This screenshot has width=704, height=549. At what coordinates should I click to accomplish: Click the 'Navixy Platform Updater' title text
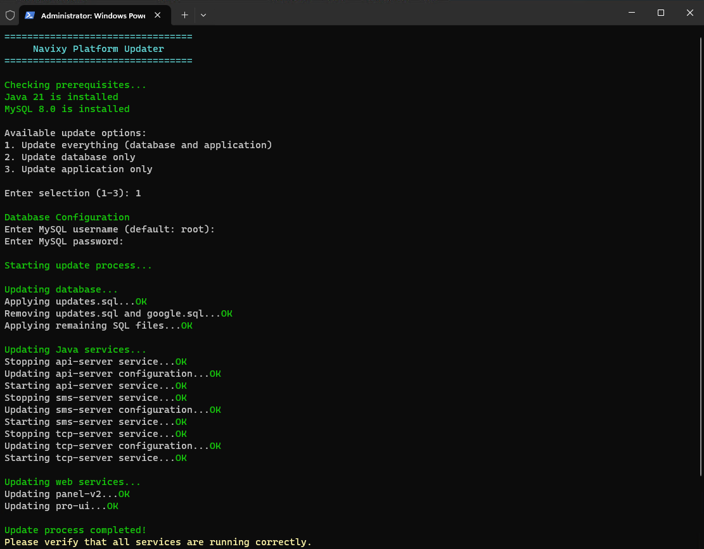[x=98, y=48]
